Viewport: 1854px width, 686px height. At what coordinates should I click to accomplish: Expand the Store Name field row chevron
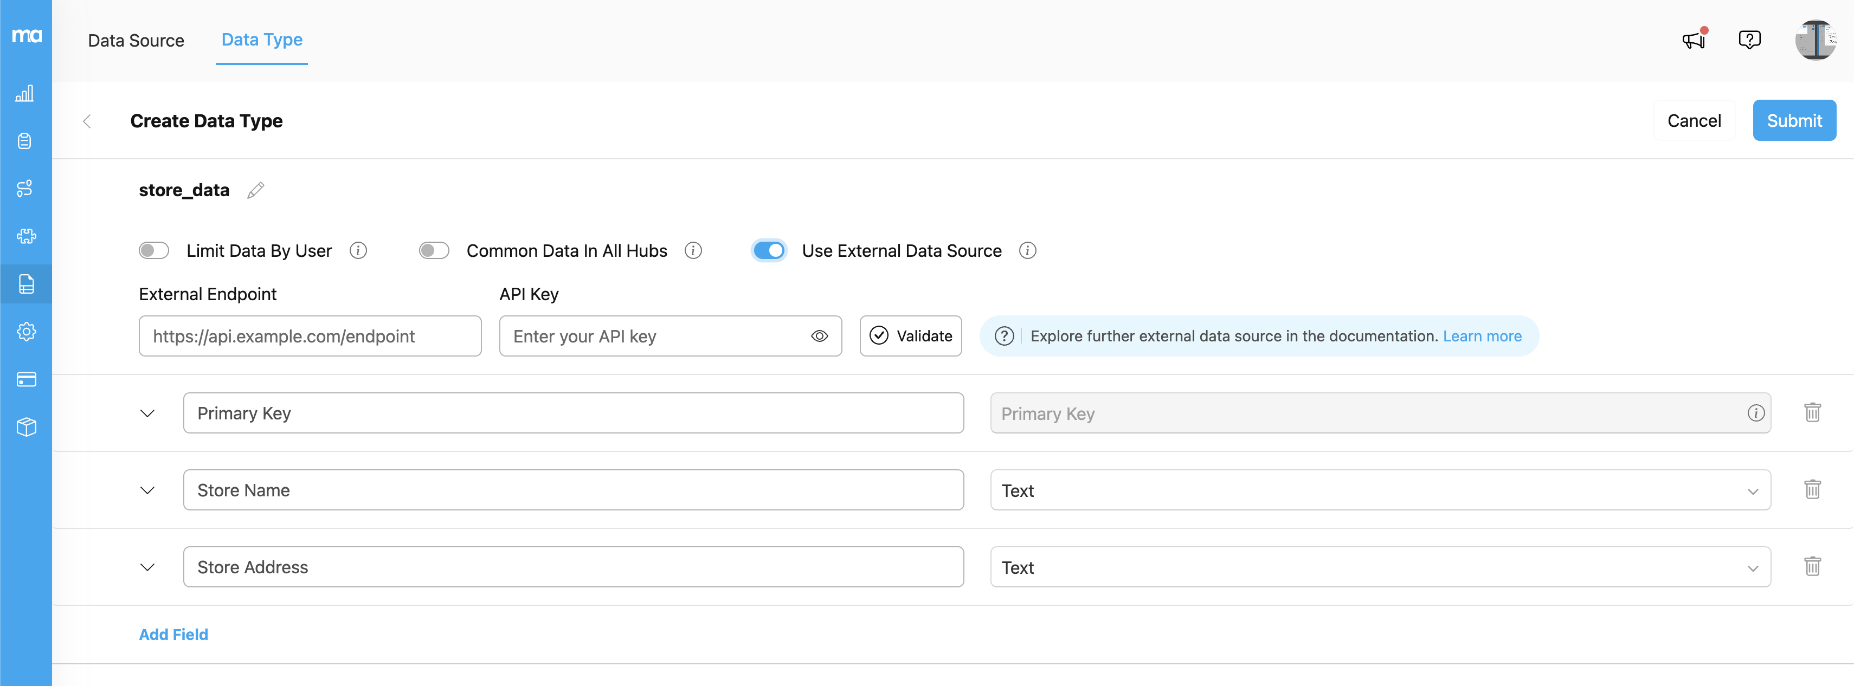click(147, 490)
